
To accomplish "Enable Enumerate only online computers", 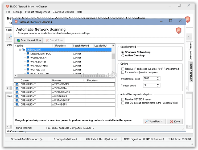I will 123,72.
